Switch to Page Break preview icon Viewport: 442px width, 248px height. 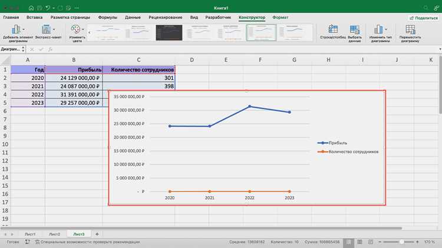point(371,242)
